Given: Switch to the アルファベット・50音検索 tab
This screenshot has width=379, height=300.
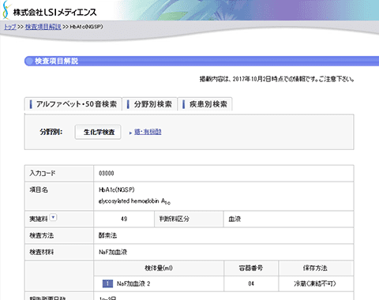Looking at the screenshot, I should pos(73,104).
